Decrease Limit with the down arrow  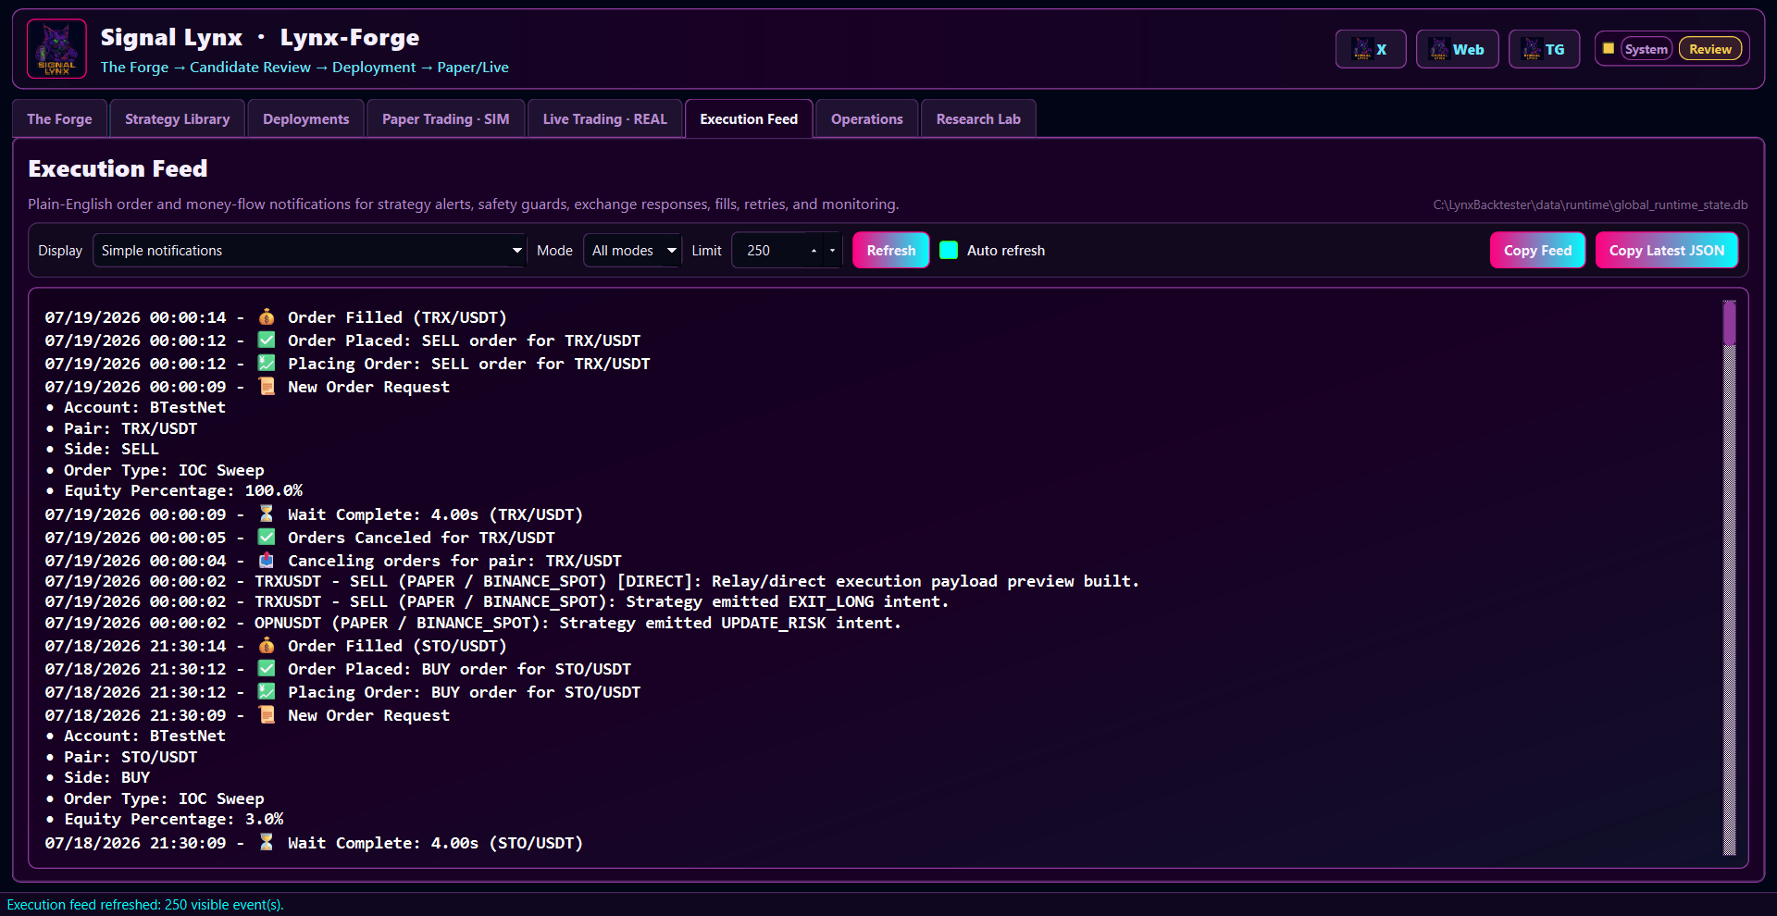coord(832,251)
